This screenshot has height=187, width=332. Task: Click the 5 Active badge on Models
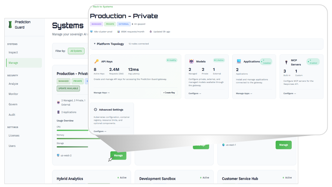point(219,60)
